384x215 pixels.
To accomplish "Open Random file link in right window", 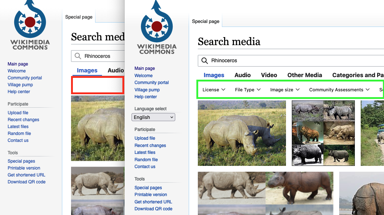I will coord(146,159).
